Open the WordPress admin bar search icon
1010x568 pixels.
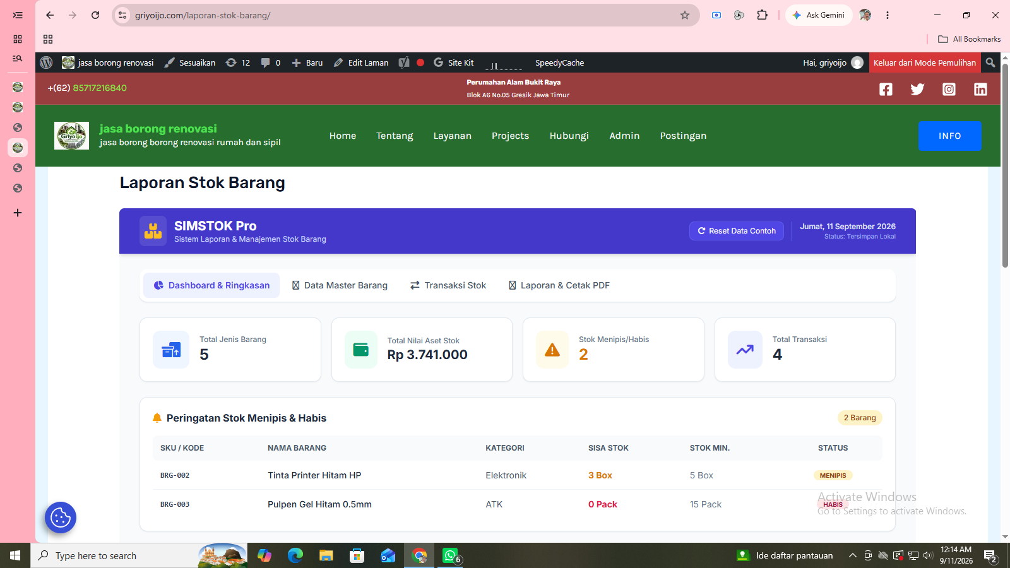click(x=990, y=62)
